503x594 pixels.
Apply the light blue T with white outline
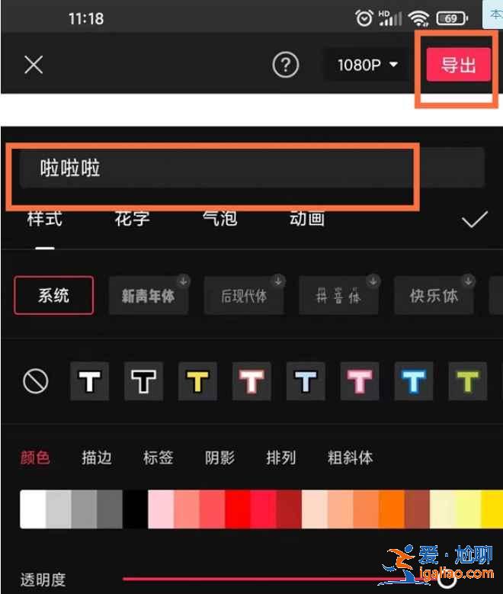306,380
